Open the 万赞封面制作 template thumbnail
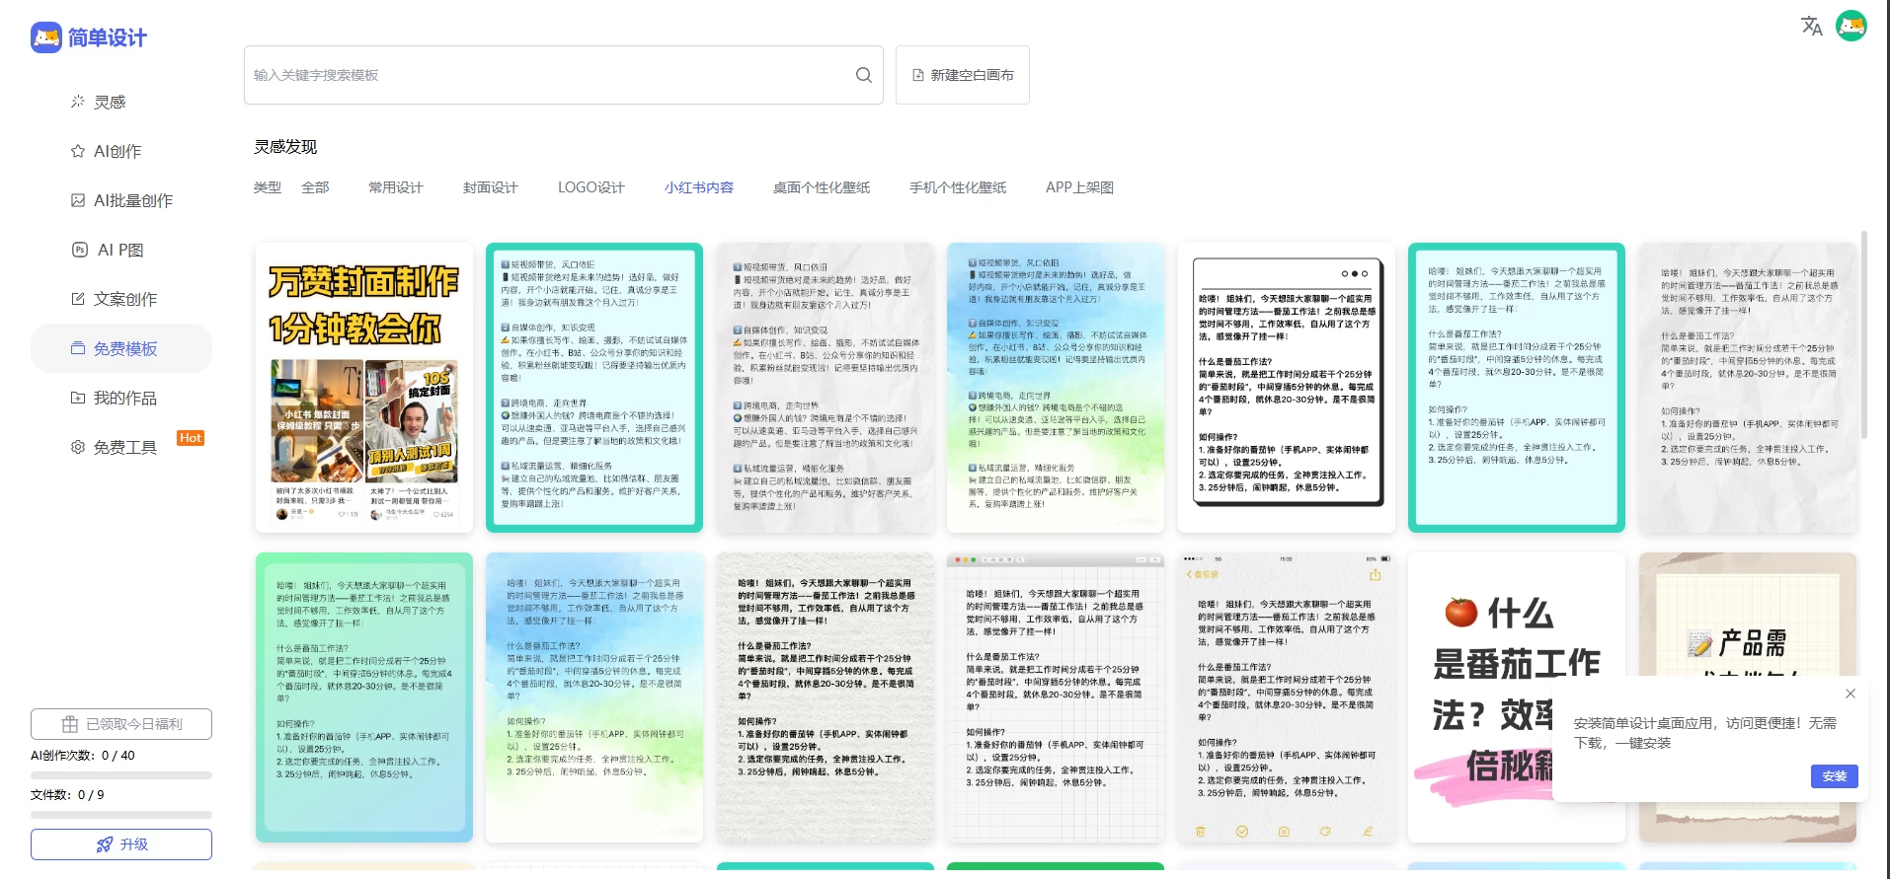Image resolution: width=1890 pixels, height=879 pixels. [363, 387]
